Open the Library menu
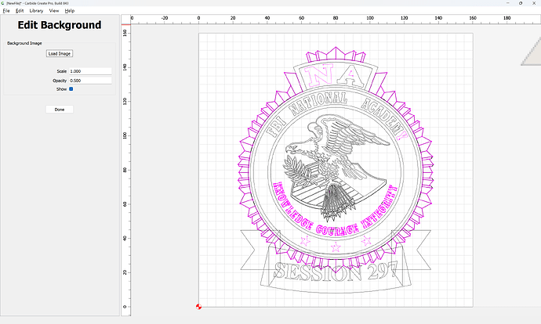Screen dimensions: 541x324 (x=36, y=11)
